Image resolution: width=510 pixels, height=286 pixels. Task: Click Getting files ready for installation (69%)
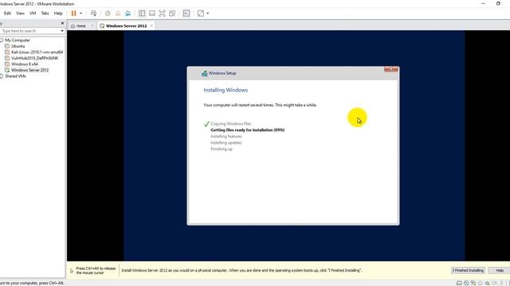[248, 129]
